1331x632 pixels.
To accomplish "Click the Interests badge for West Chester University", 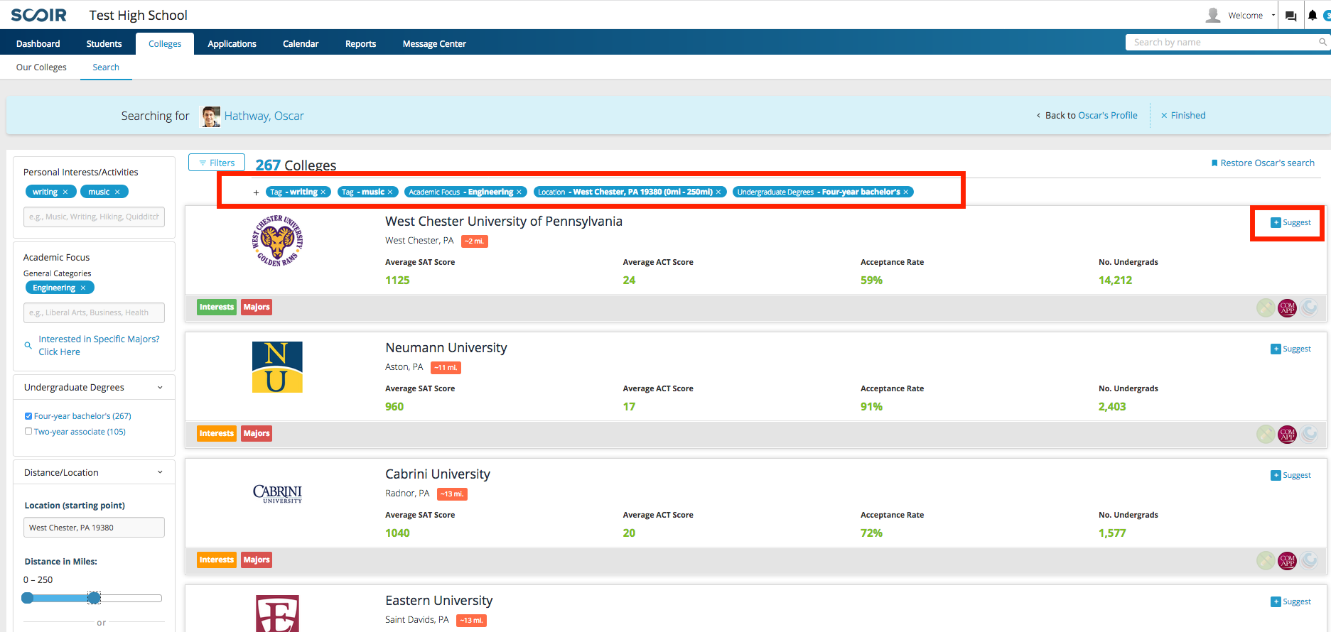I will [217, 307].
